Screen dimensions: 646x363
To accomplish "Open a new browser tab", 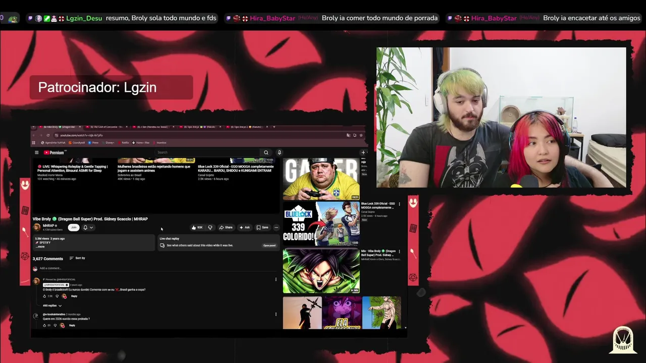I will 274,127.
